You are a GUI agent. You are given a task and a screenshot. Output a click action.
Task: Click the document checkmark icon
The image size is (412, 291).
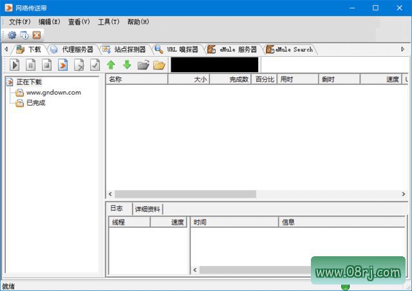coord(95,65)
